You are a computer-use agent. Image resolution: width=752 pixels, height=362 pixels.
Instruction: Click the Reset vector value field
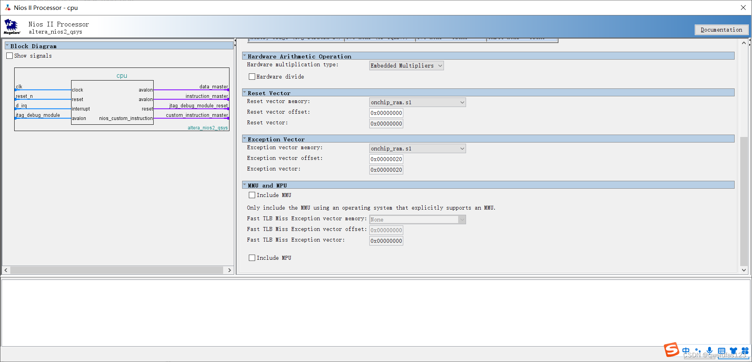click(386, 124)
